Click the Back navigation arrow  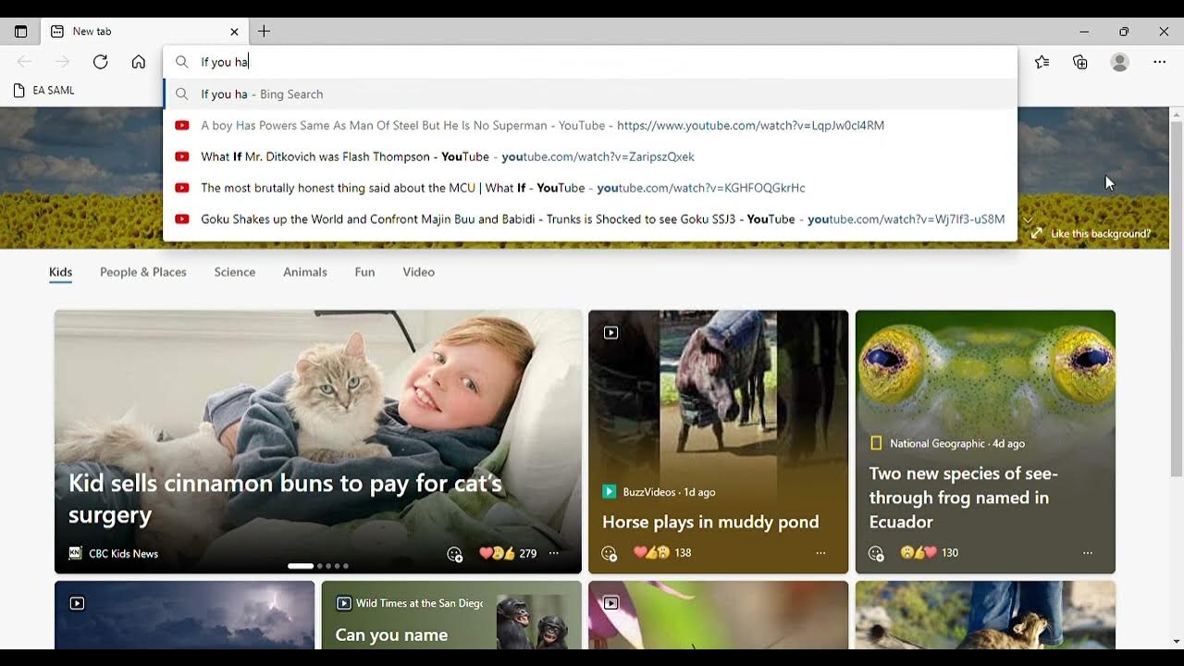24,62
